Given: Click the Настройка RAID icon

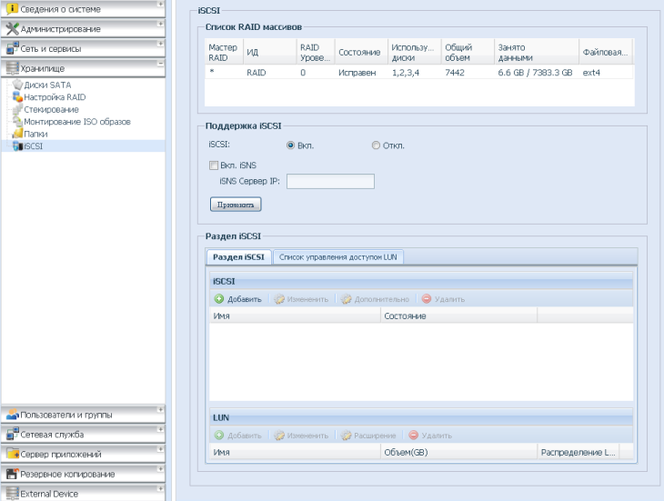Looking at the screenshot, I should [18, 97].
